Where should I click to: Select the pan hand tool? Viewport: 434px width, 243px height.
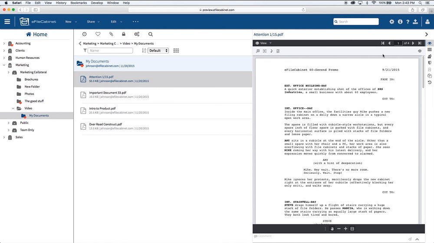pos(332,229)
